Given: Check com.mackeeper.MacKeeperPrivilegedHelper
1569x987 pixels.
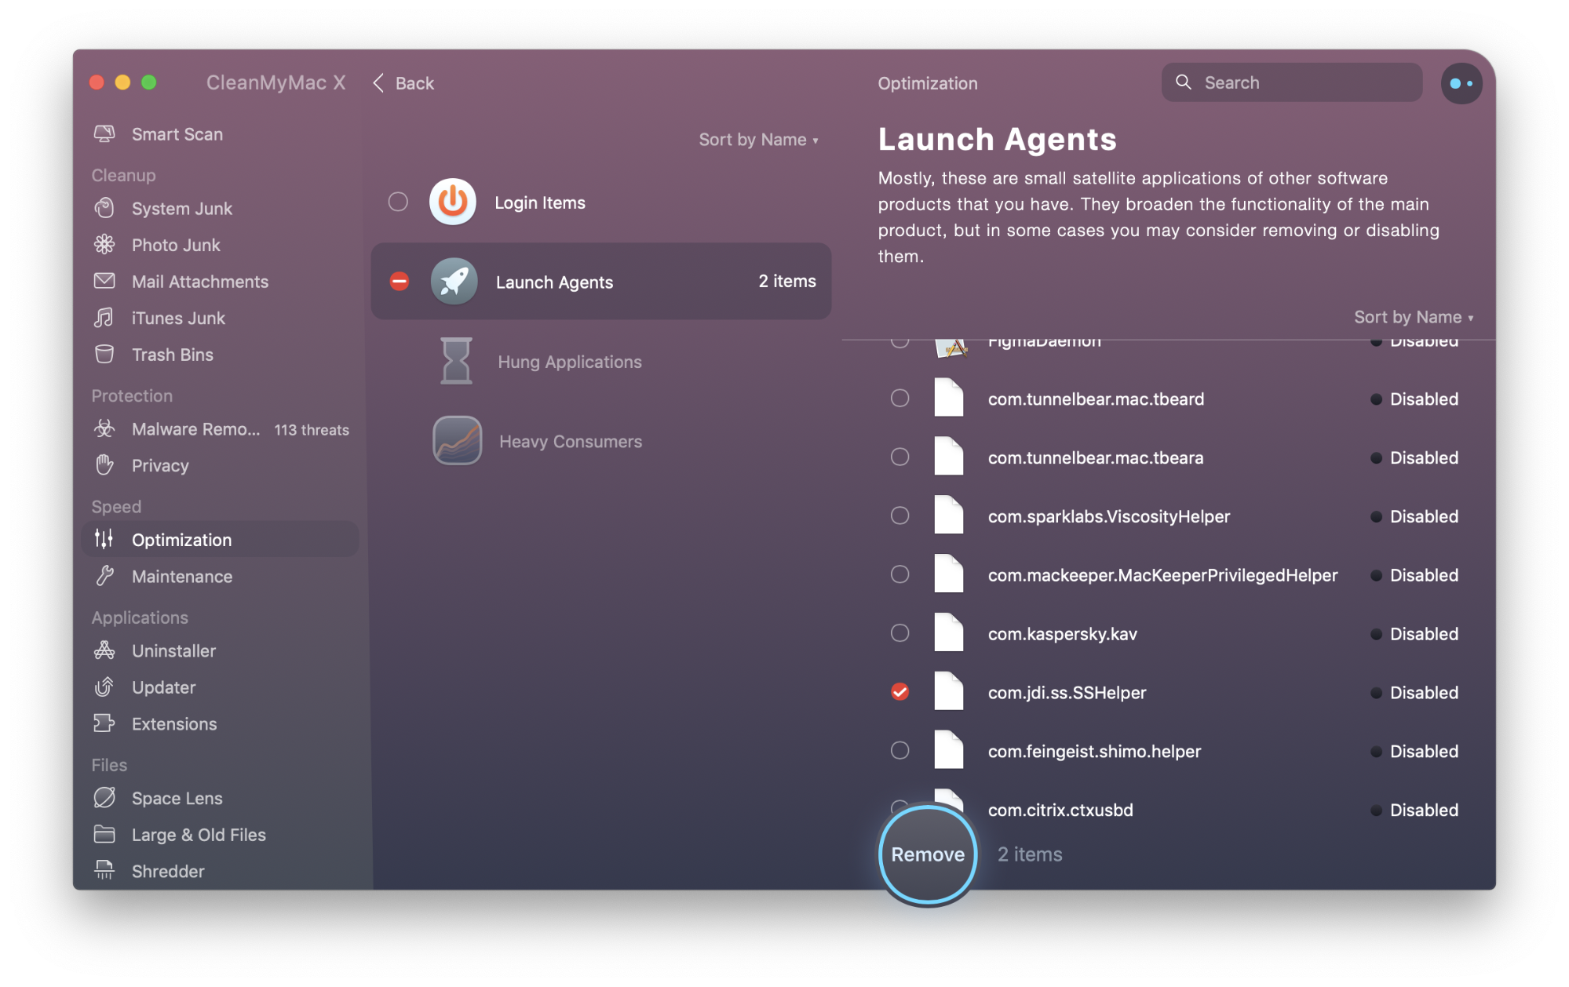Looking at the screenshot, I should pos(900,575).
